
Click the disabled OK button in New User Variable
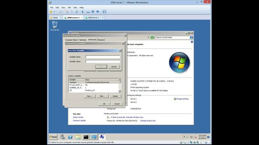(101, 66)
